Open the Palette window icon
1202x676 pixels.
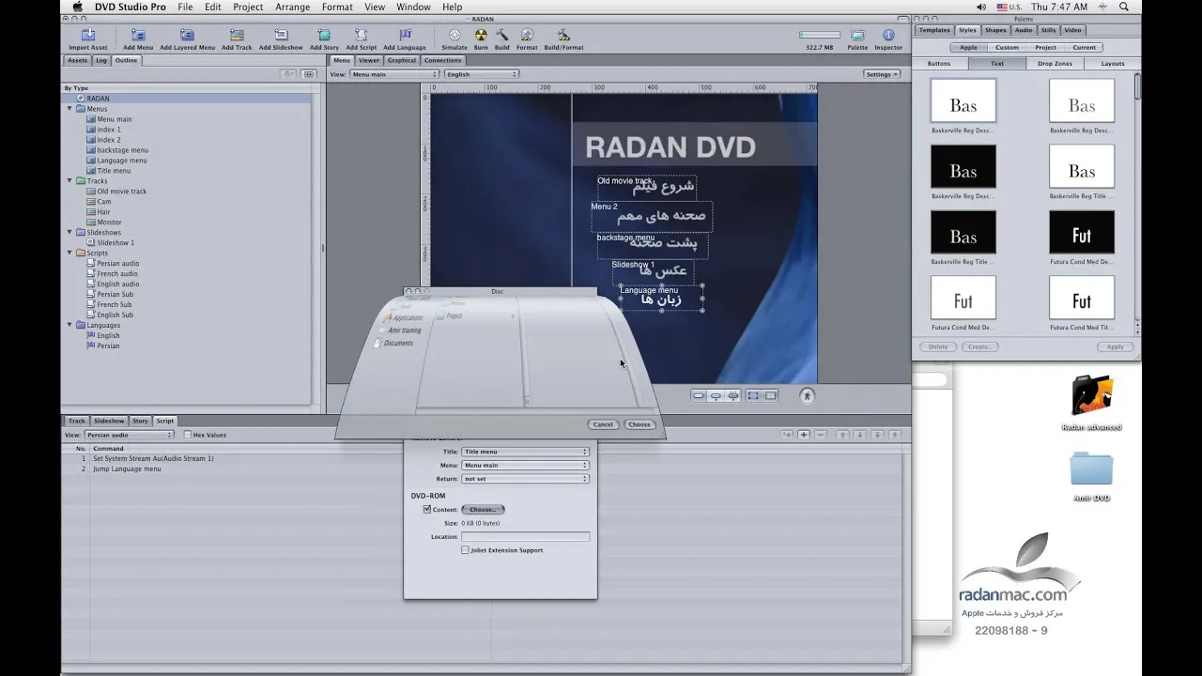pos(857,36)
